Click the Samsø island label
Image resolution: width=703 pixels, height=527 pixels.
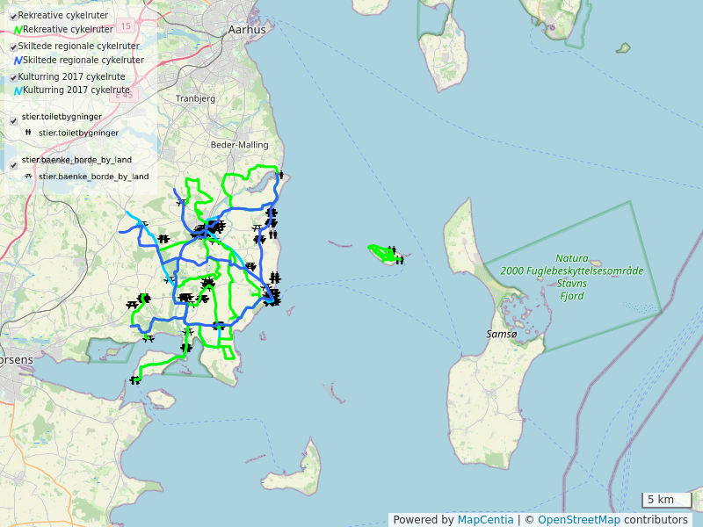502,335
